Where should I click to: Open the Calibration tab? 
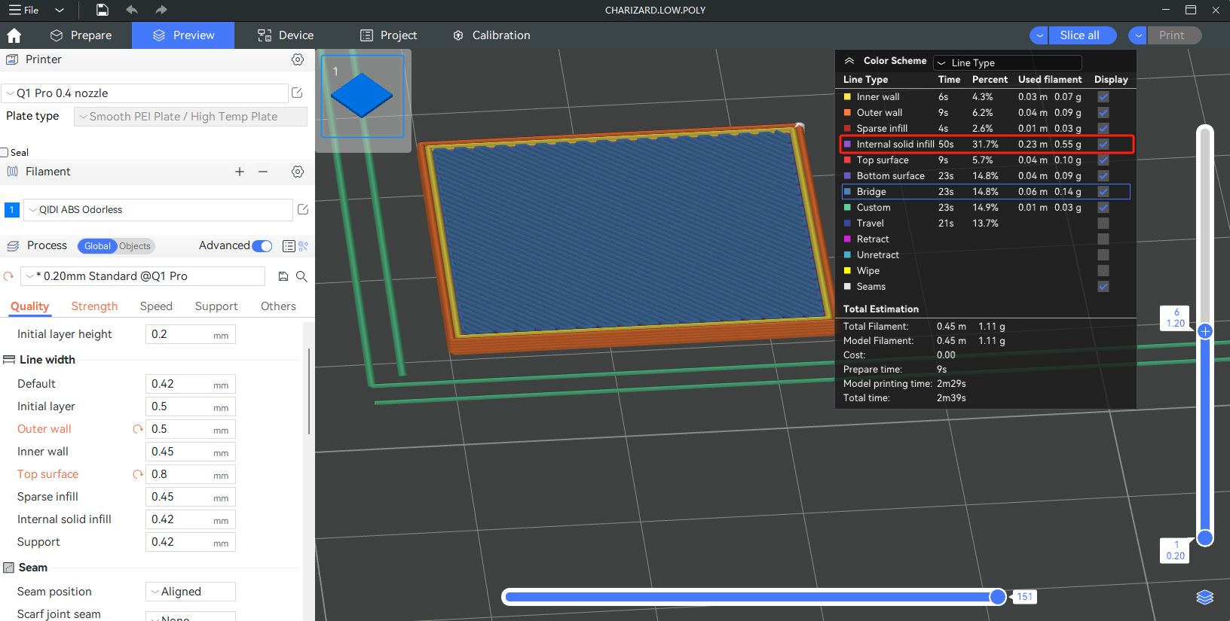(x=491, y=35)
